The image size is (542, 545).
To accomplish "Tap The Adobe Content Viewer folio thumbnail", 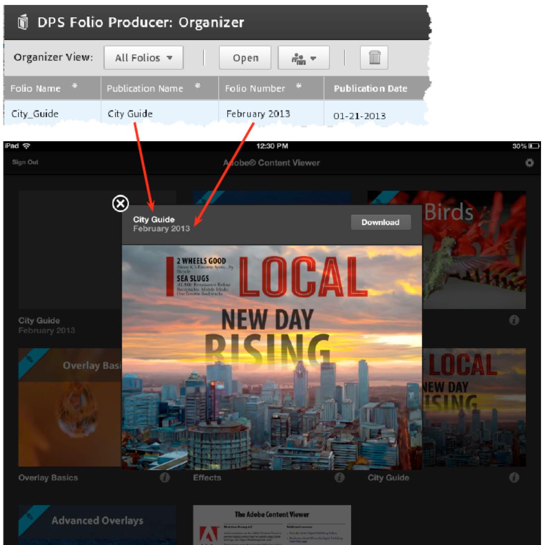I will (272, 525).
